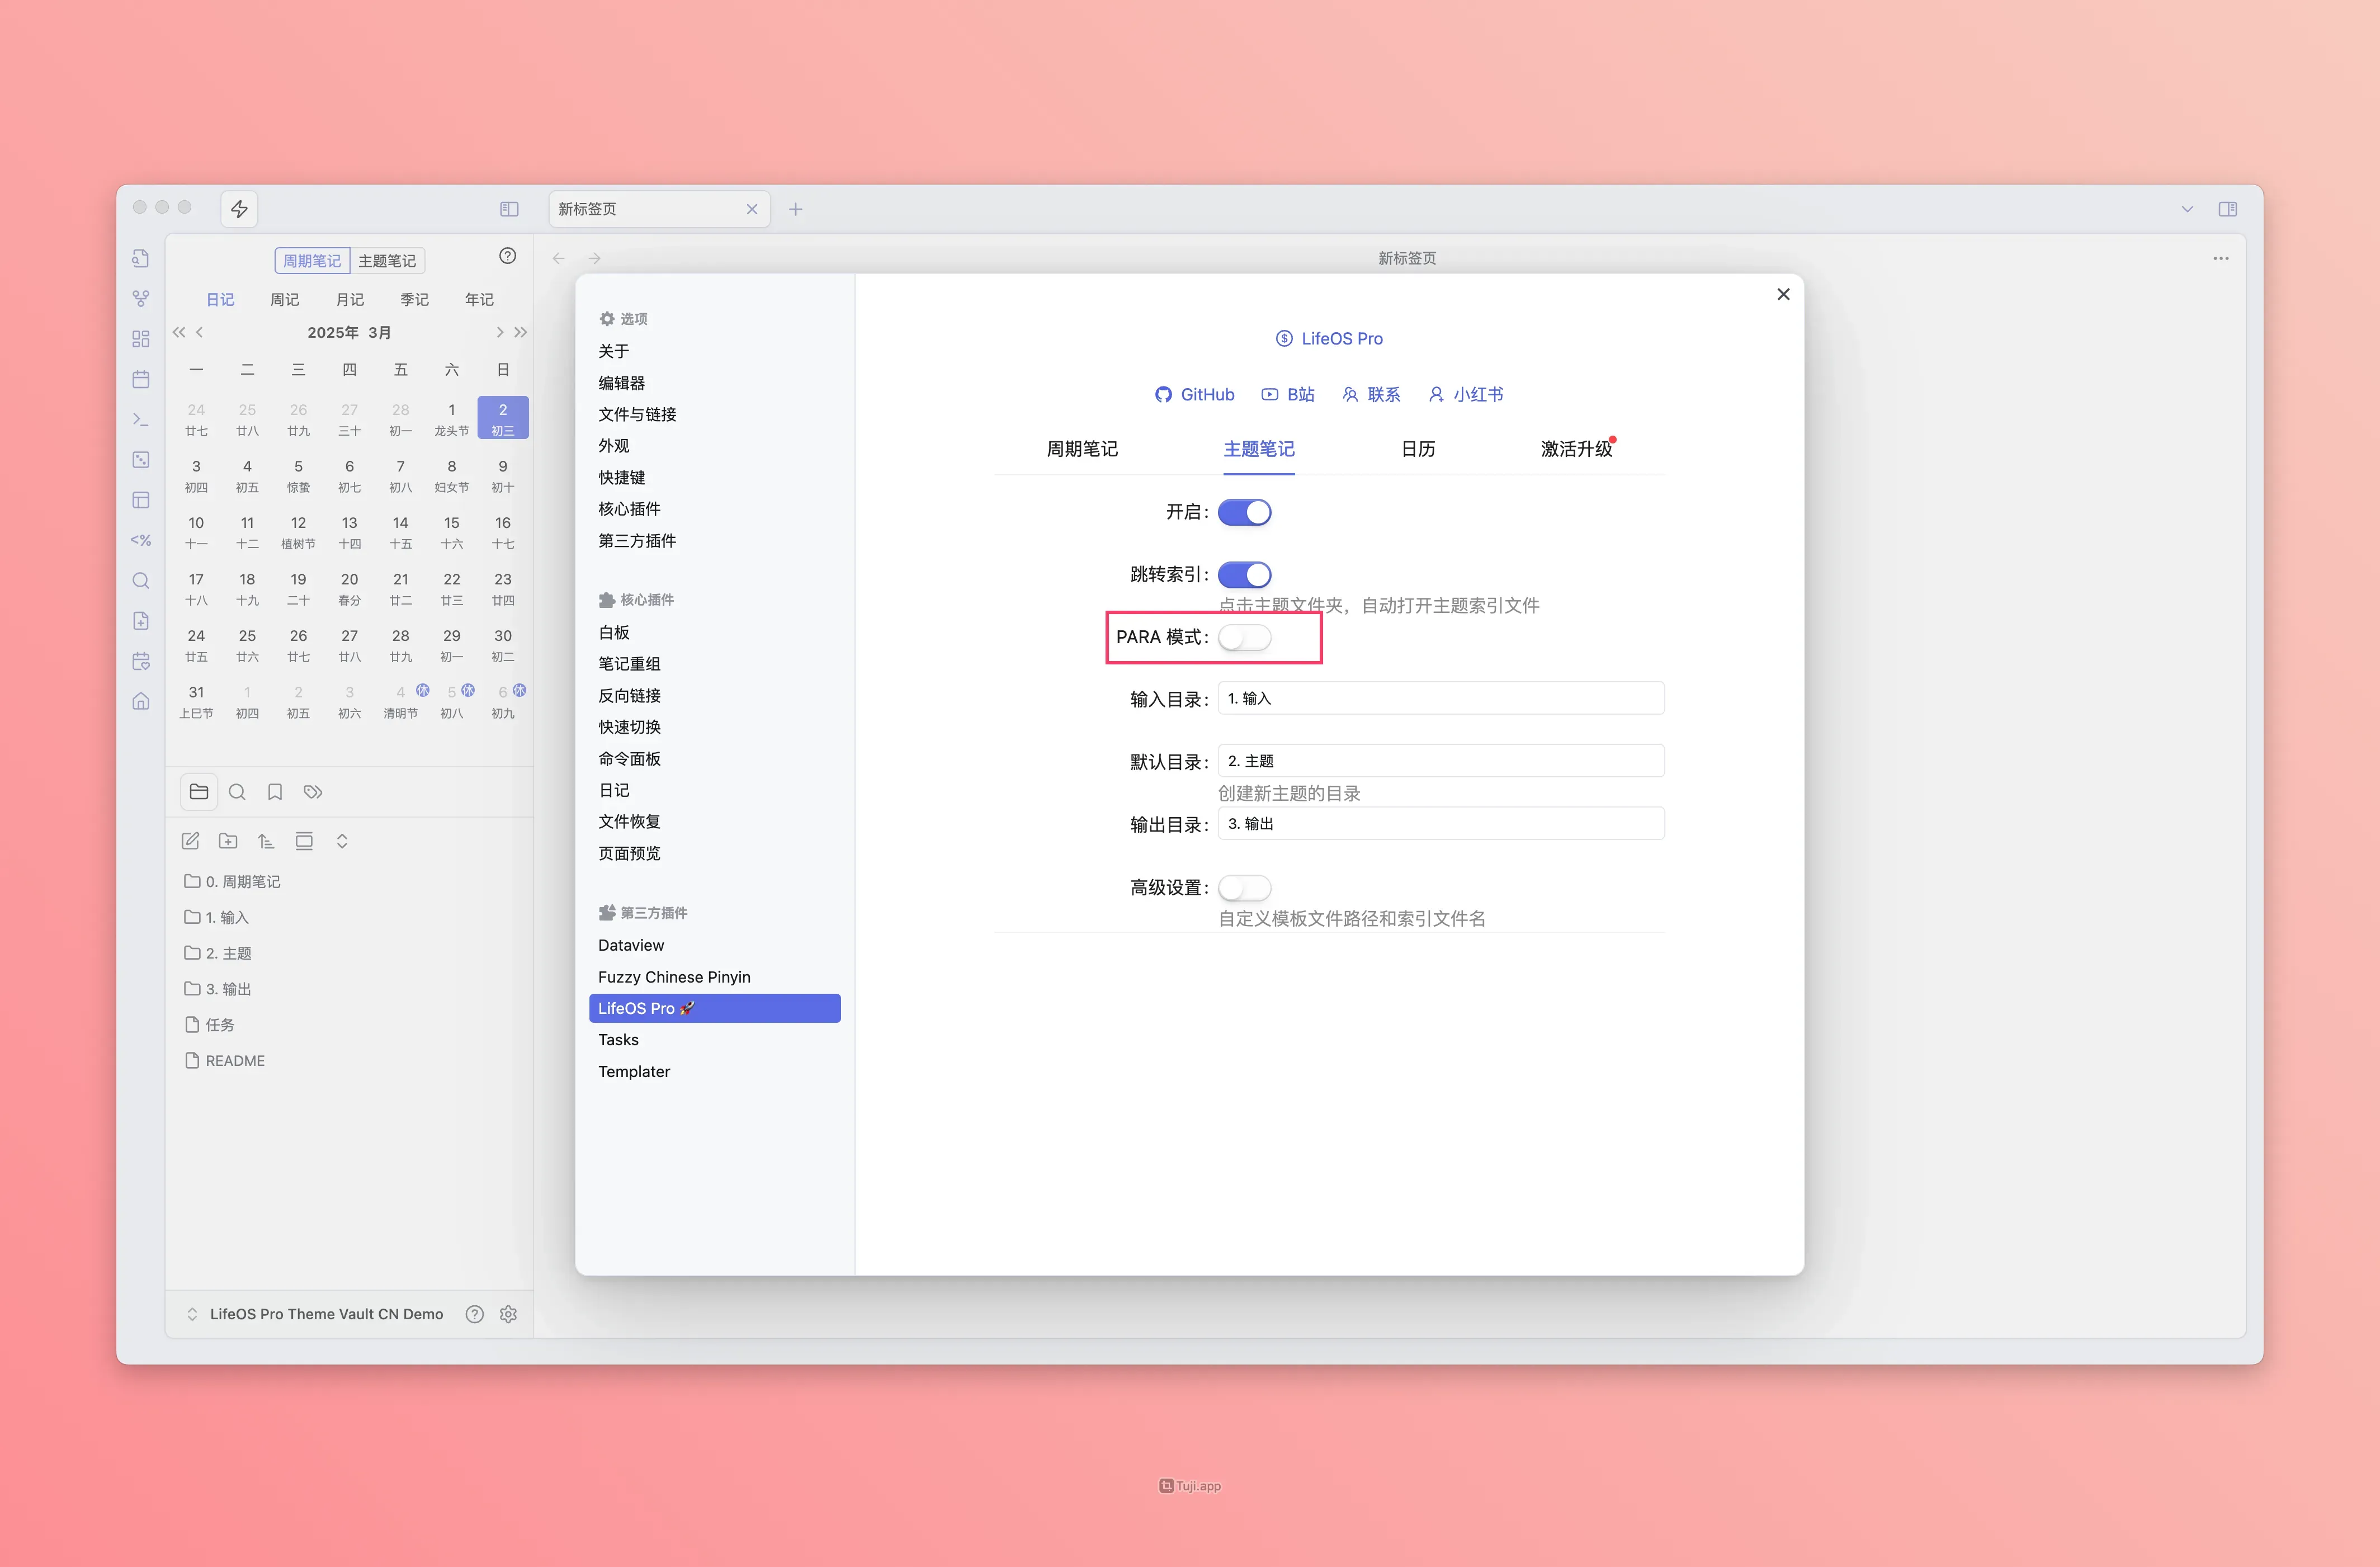The height and width of the screenshot is (1567, 2380).
Task: Switch to the 周期笔记 settings tab
Action: tap(1082, 449)
